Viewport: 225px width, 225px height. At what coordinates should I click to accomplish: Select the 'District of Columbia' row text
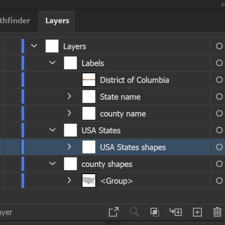(135, 80)
